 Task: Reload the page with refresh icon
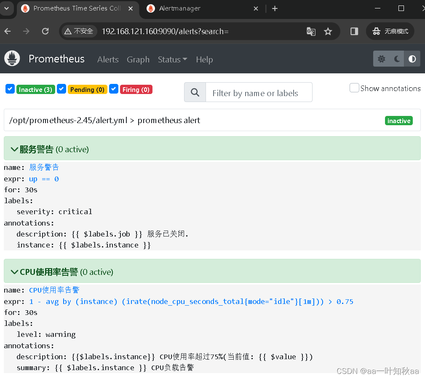tap(45, 32)
